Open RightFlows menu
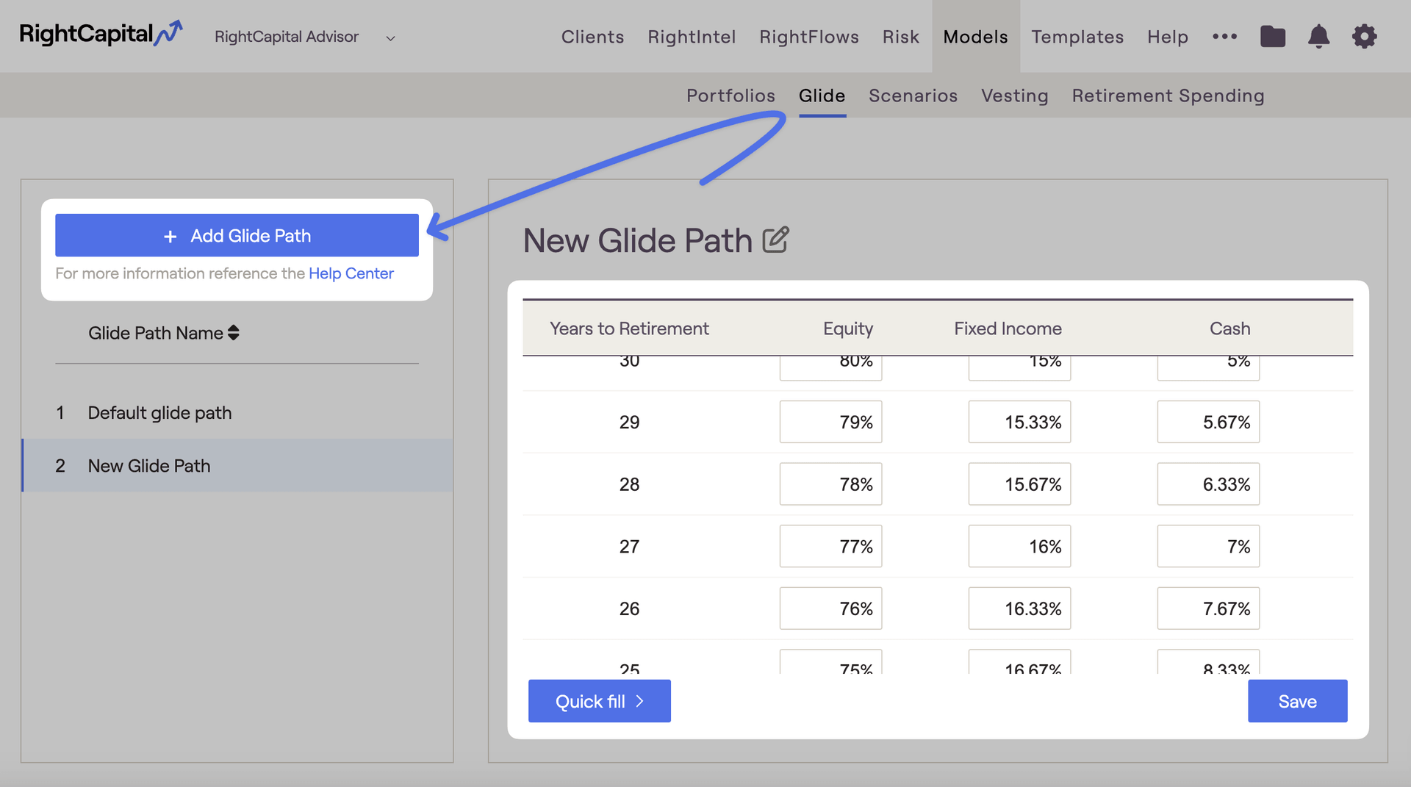 pyautogui.click(x=809, y=37)
